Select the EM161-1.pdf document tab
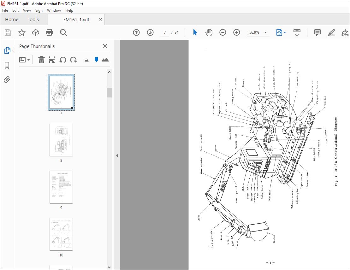This screenshot has width=350, height=270. point(76,20)
